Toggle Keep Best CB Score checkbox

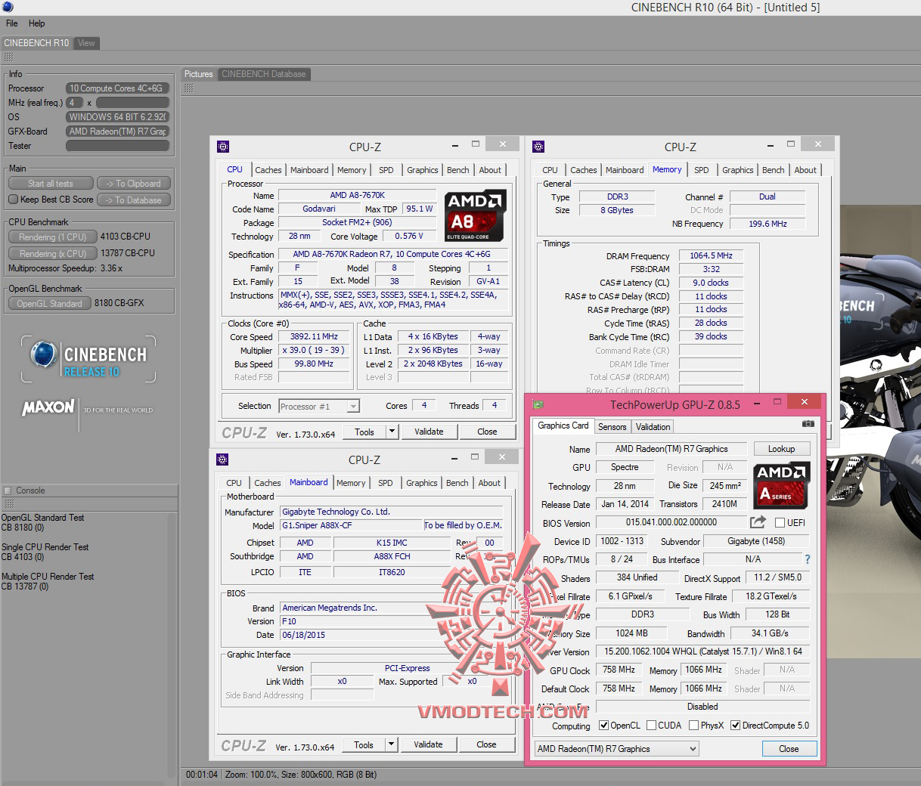point(13,200)
